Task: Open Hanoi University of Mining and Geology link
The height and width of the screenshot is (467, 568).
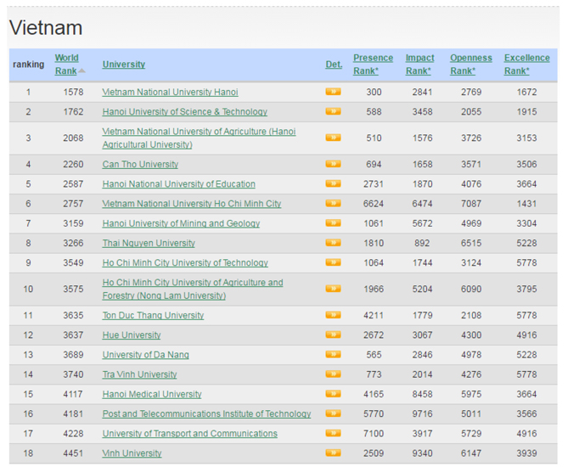Action: tap(181, 223)
